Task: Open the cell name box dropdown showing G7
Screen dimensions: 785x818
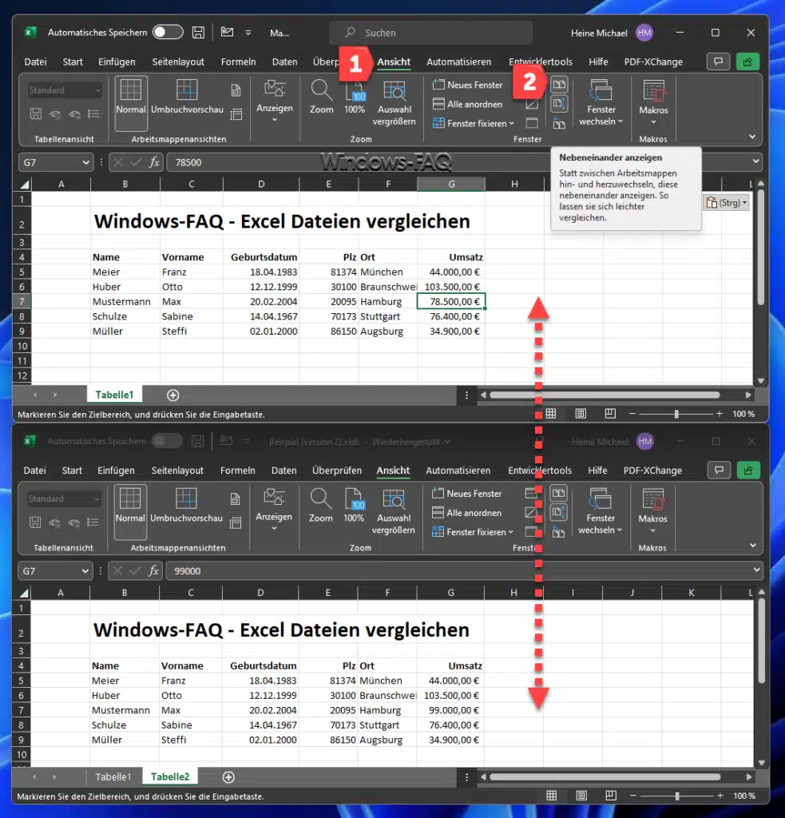Action: (88, 161)
